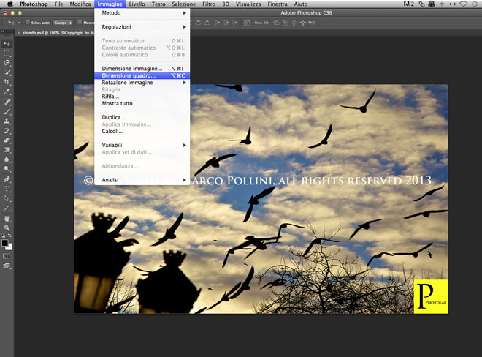Select the Pen tool
The height and width of the screenshot is (357, 482).
coord(7,179)
